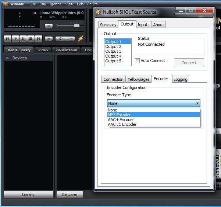Image resolution: width=221 pixels, height=207 pixels.
Task: Choose MP3 Encoder from dropdown list
Action: [x=154, y=115]
